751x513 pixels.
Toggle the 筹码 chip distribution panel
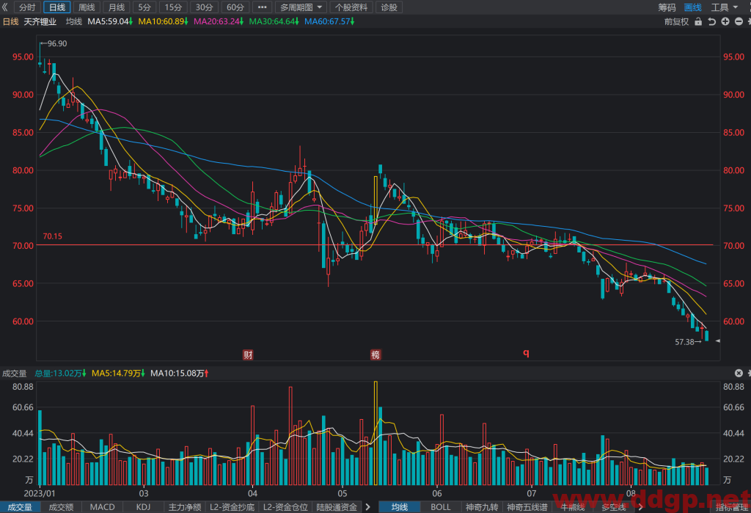tap(667, 7)
